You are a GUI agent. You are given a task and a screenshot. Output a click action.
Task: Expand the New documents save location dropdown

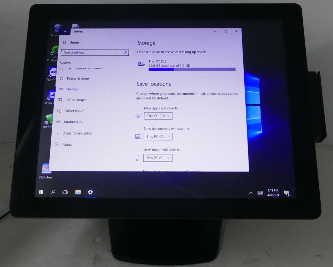(x=158, y=137)
